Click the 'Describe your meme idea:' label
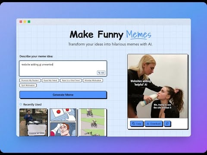The height and width of the screenshot is (155, 207). coord(36,56)
